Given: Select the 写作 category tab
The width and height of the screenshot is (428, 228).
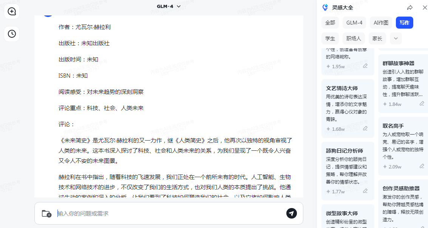Looking at the screenshot, I should pyautogui.click(x=404, y=23).
